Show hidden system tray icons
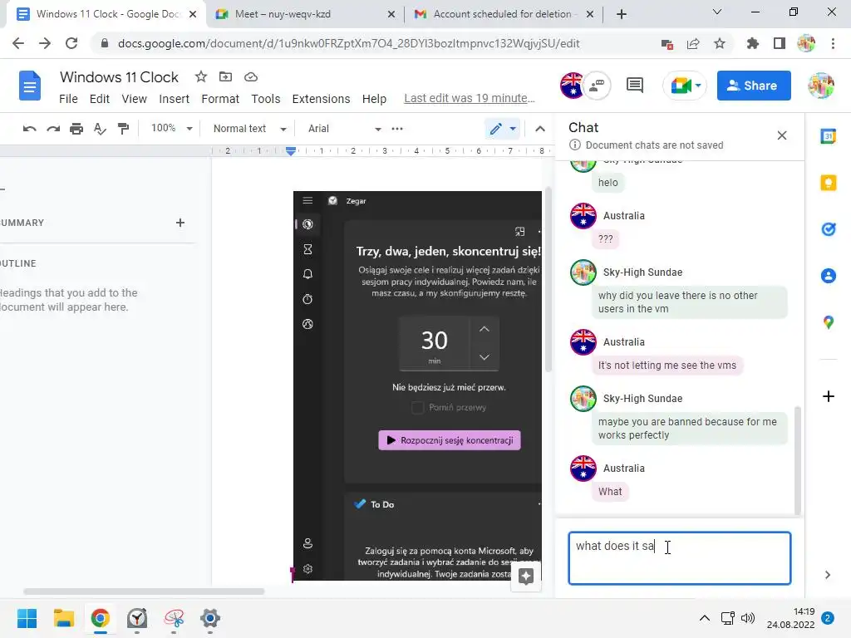This screenshot has width=851, height=638. (705, 618)
